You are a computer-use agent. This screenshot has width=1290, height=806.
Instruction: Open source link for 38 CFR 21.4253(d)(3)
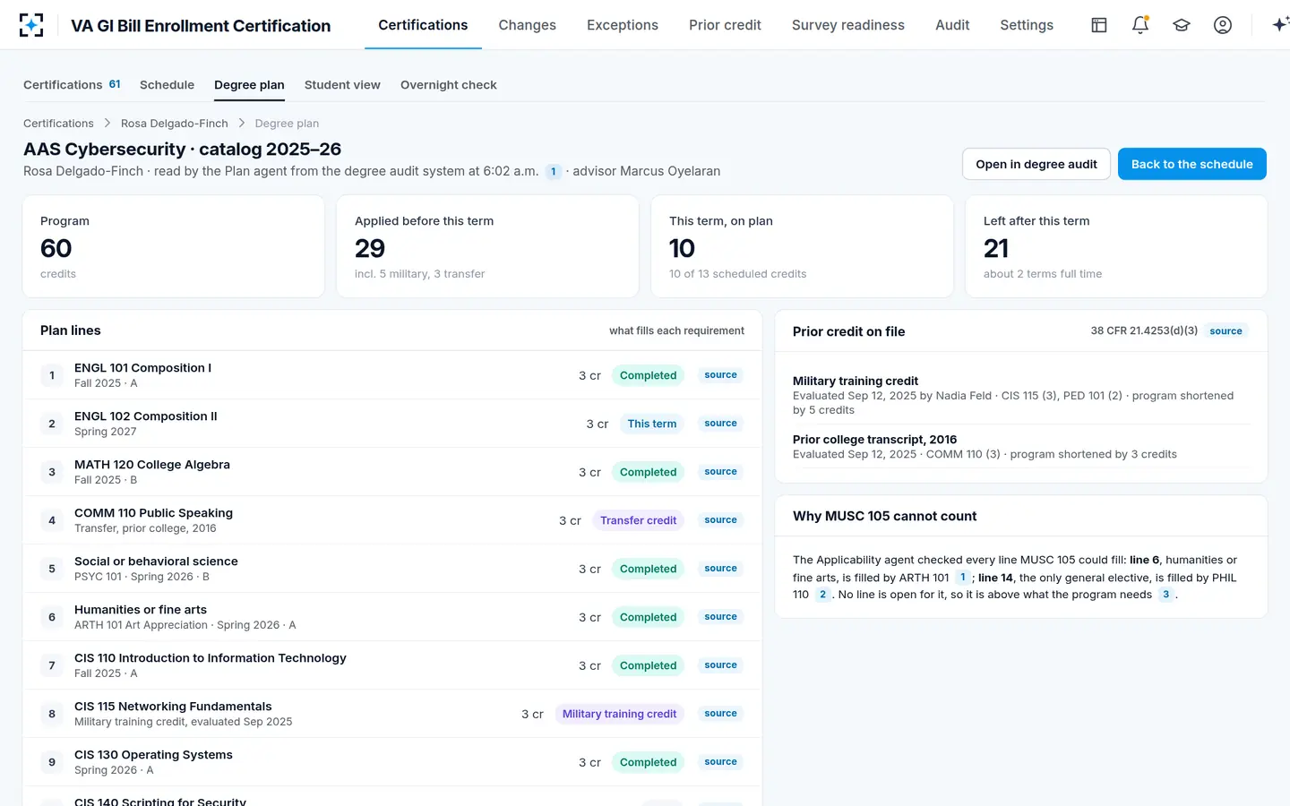(x=1225, y=331)
